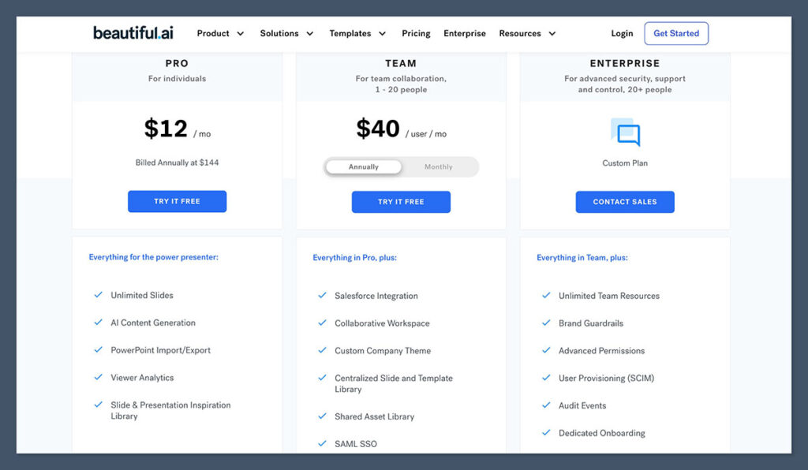This screenshot has width=808, height=470.
Task: Expand the Solutions menu chevron
Action: pyautogui.click(x=309, y=33)
